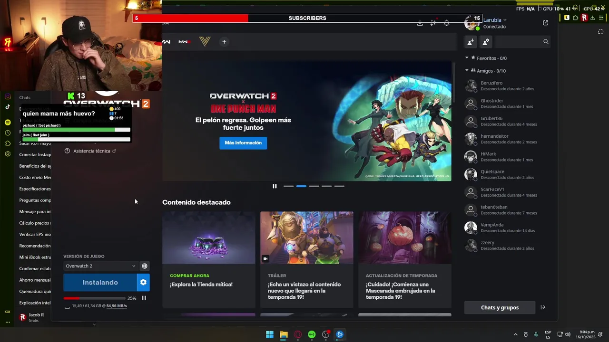
Task: Click Windows Start button
Action: click(270, 334)
